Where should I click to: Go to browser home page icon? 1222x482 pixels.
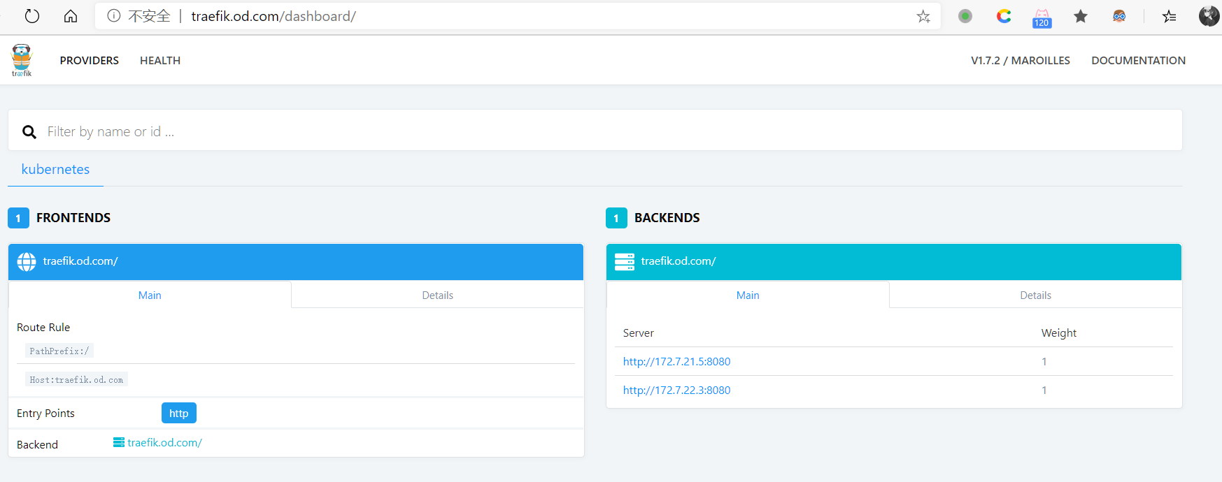tap(71, 16)
